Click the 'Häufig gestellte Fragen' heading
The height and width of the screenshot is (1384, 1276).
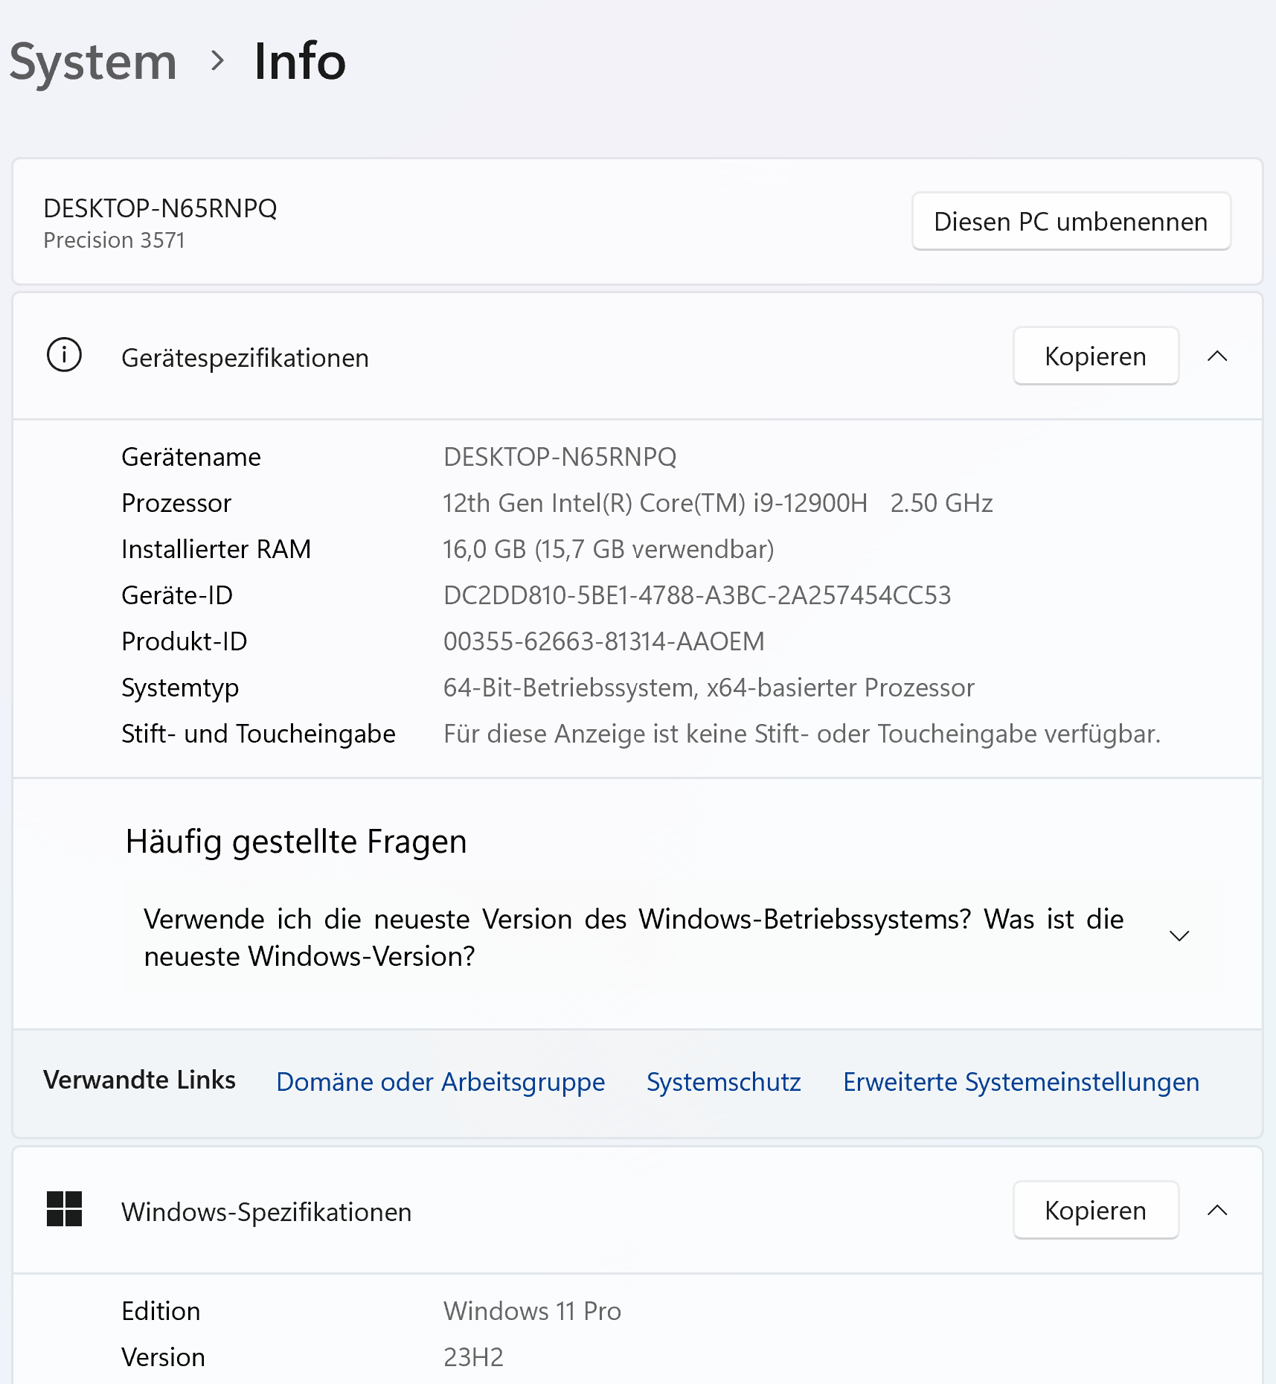click(296, 842)
